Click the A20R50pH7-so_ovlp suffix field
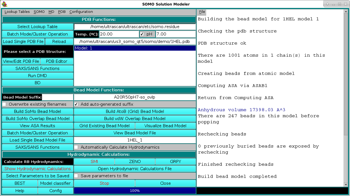 point(135,97)
